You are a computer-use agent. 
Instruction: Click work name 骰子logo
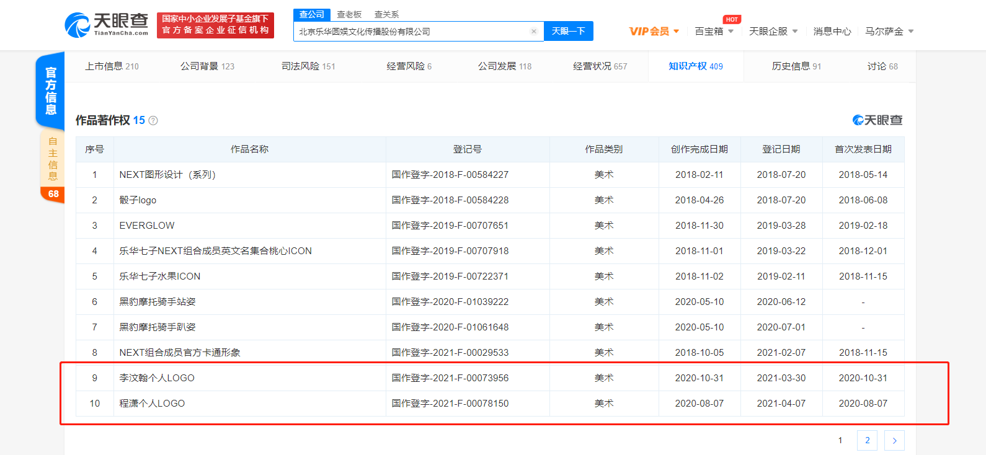pyautogui.click(x=138, y=200)
